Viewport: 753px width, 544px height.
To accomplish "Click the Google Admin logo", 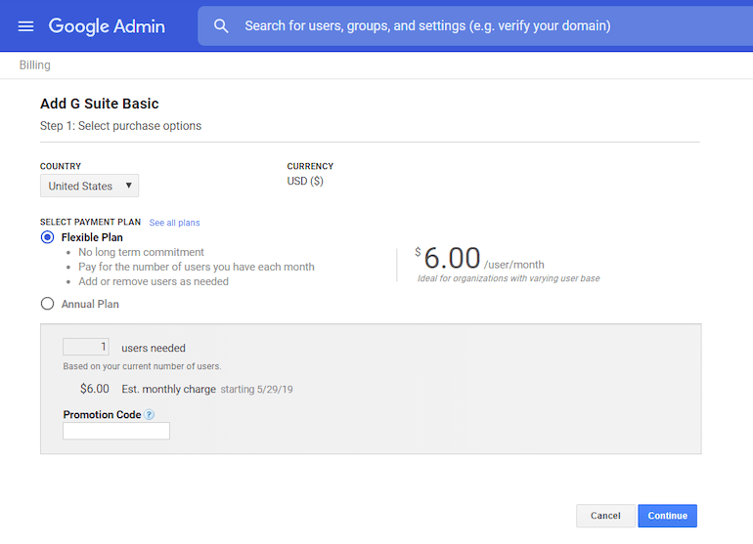I will click(107, 26).
